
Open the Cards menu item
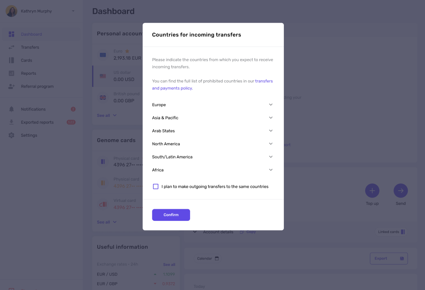pyautogui.click(x=41, y=60)
